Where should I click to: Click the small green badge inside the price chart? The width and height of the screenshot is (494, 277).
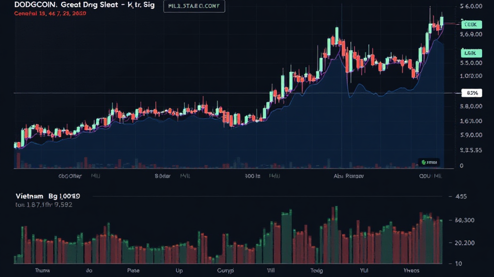[x=429, y=162]
